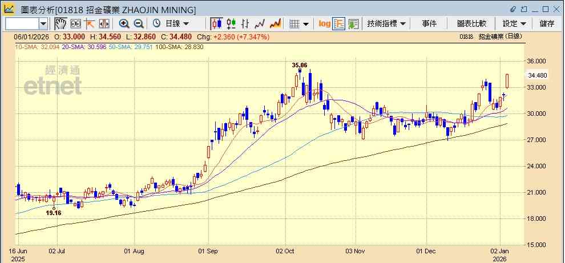Screen dimensions: 565x263
Task: Click the 50-SMA: 29.751 legend label
Action: 131,47
